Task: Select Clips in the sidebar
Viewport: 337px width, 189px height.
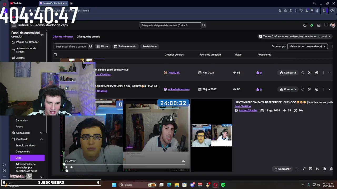Action: pyautogui.click(x=27, y=158)
